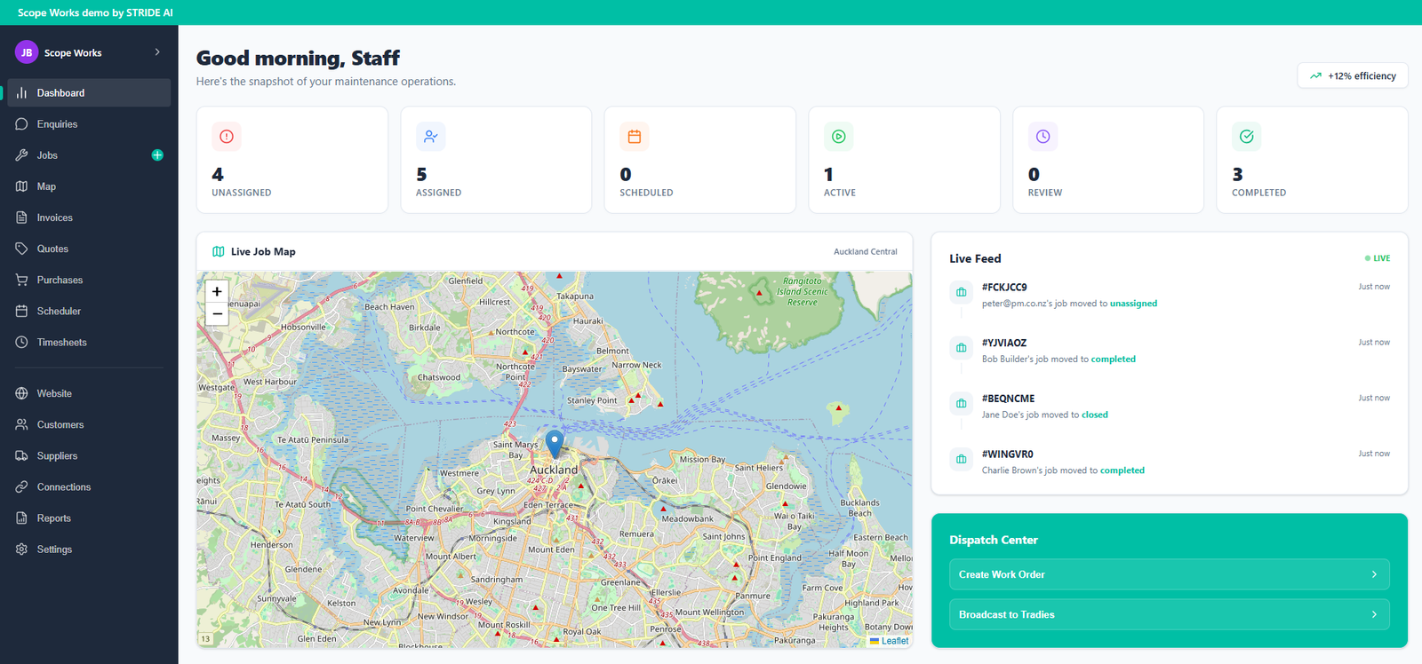Click the Purchases shopping cart icon
1422x664 pixels.
21,280
